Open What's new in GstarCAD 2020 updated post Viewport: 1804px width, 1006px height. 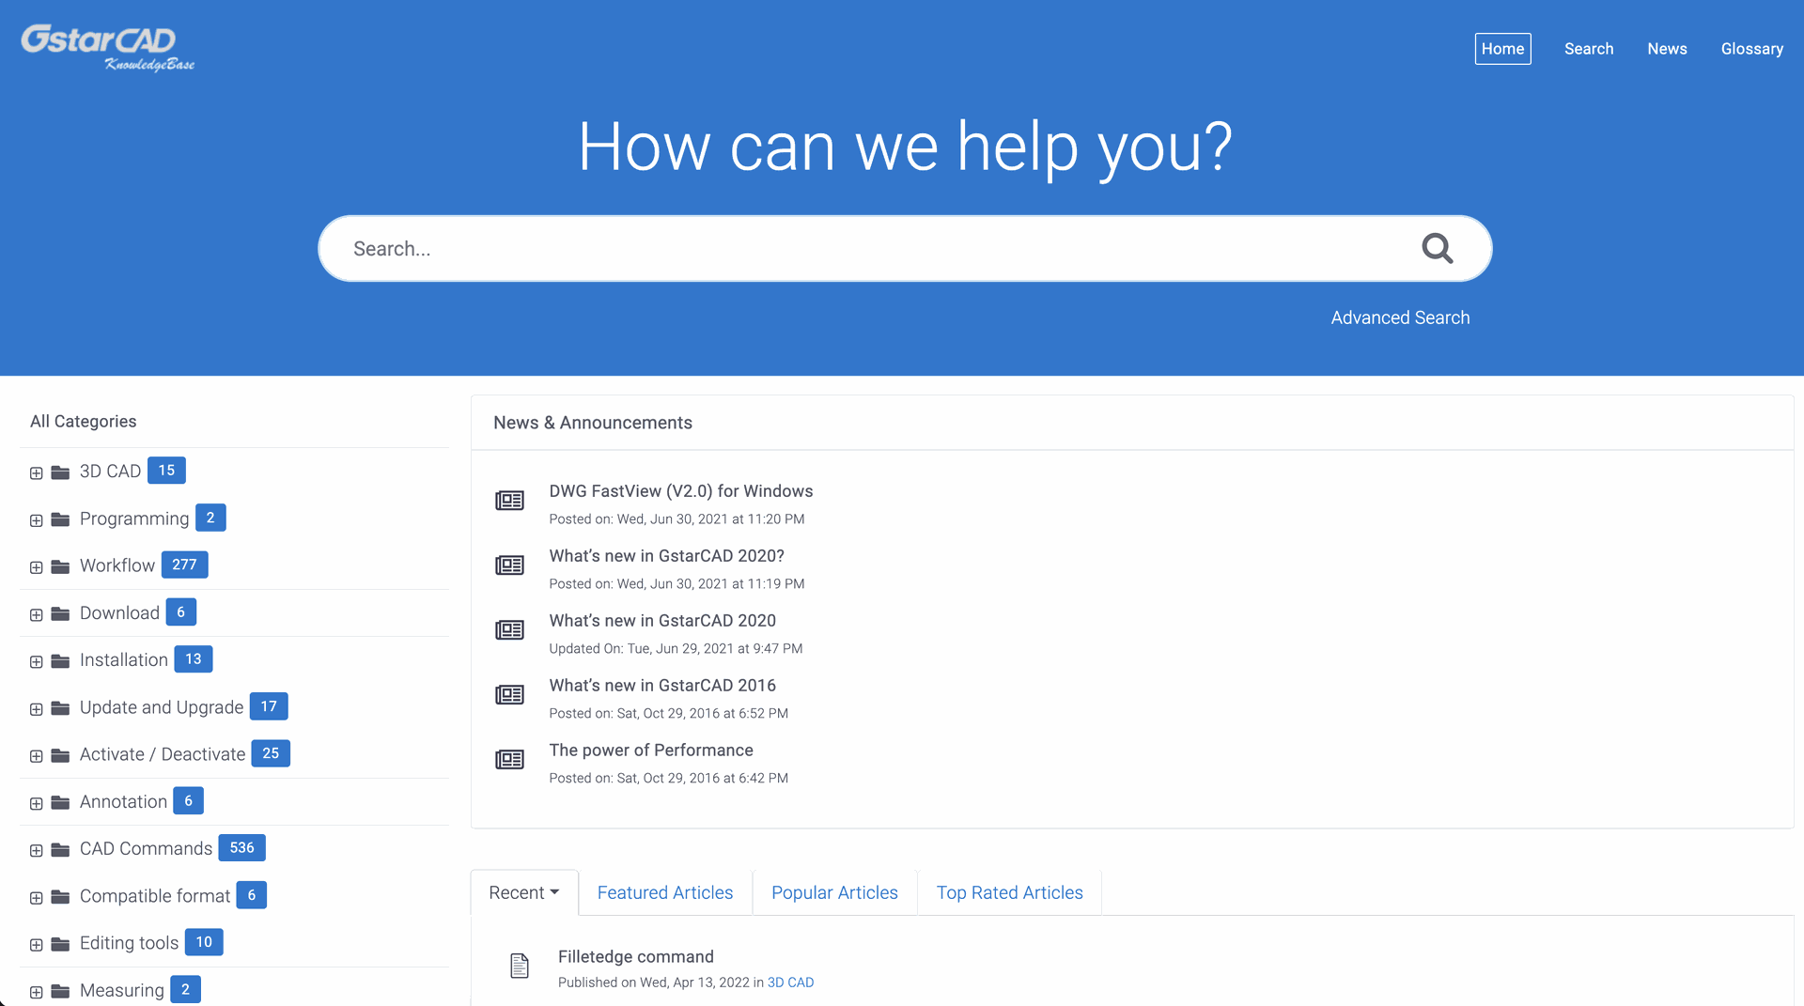662,621
